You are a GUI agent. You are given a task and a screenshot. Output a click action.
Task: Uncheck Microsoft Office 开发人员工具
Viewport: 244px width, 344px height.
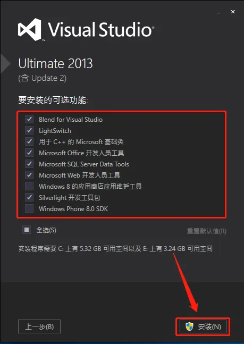[x=29, y=153]
